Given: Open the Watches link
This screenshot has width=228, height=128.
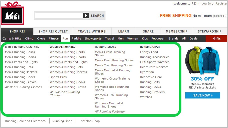Looking at the screenshot, I should (x=146, y=97).
